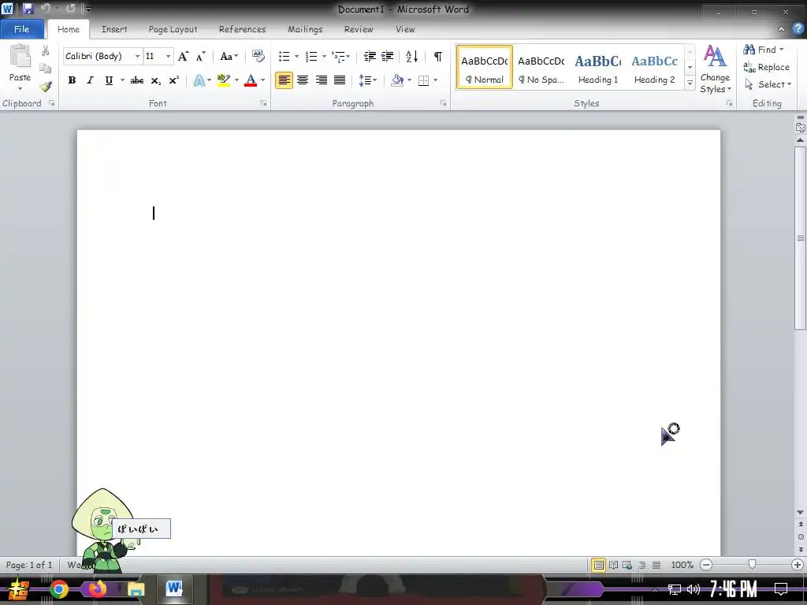Select the Format Painter brush
The image size is (807, 605).
click(45, 86)
